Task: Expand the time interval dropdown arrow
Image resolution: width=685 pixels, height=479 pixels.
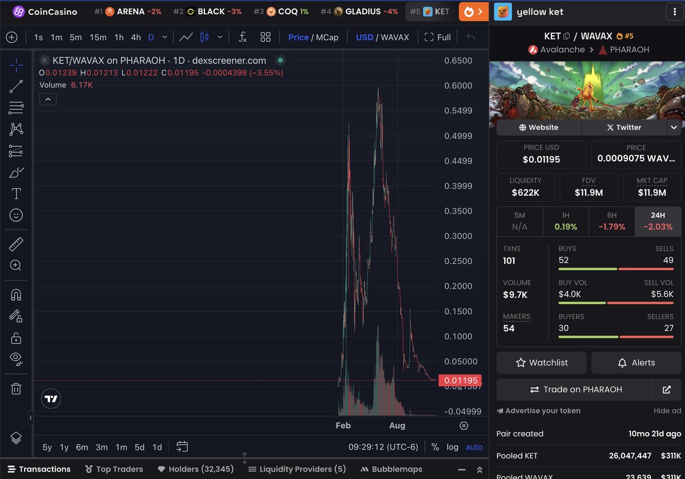Action: [164, 37]
